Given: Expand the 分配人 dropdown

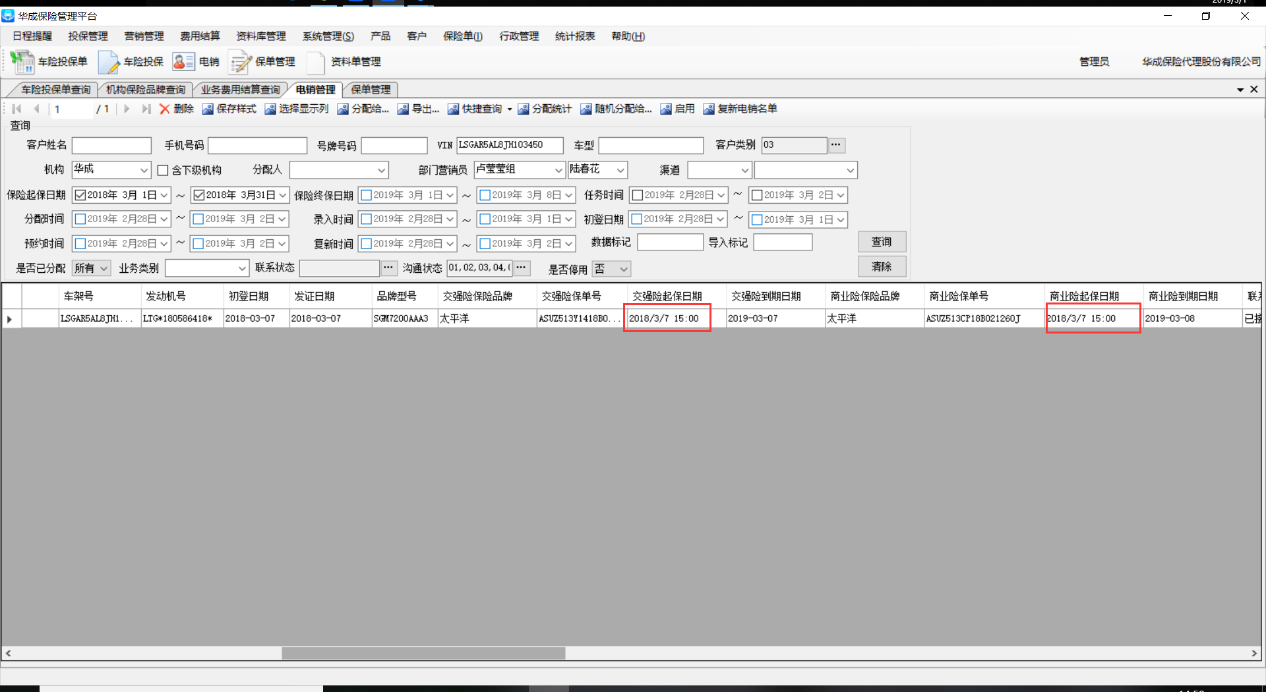Looking at the screenshot, I should click(381, 170).
